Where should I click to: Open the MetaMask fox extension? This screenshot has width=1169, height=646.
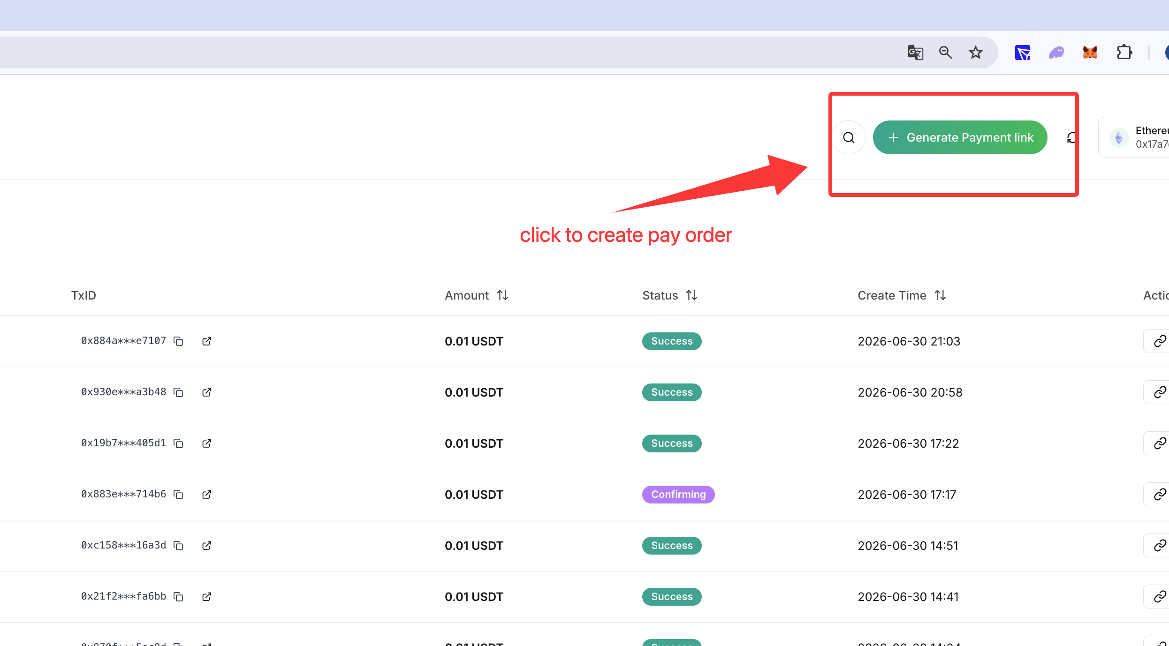pyautogui.click(x=1090, y=53)
